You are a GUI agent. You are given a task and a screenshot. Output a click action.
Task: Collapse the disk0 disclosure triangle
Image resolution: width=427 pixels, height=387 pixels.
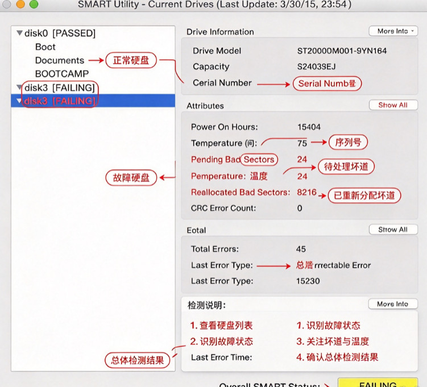click(x=19, y=33)
